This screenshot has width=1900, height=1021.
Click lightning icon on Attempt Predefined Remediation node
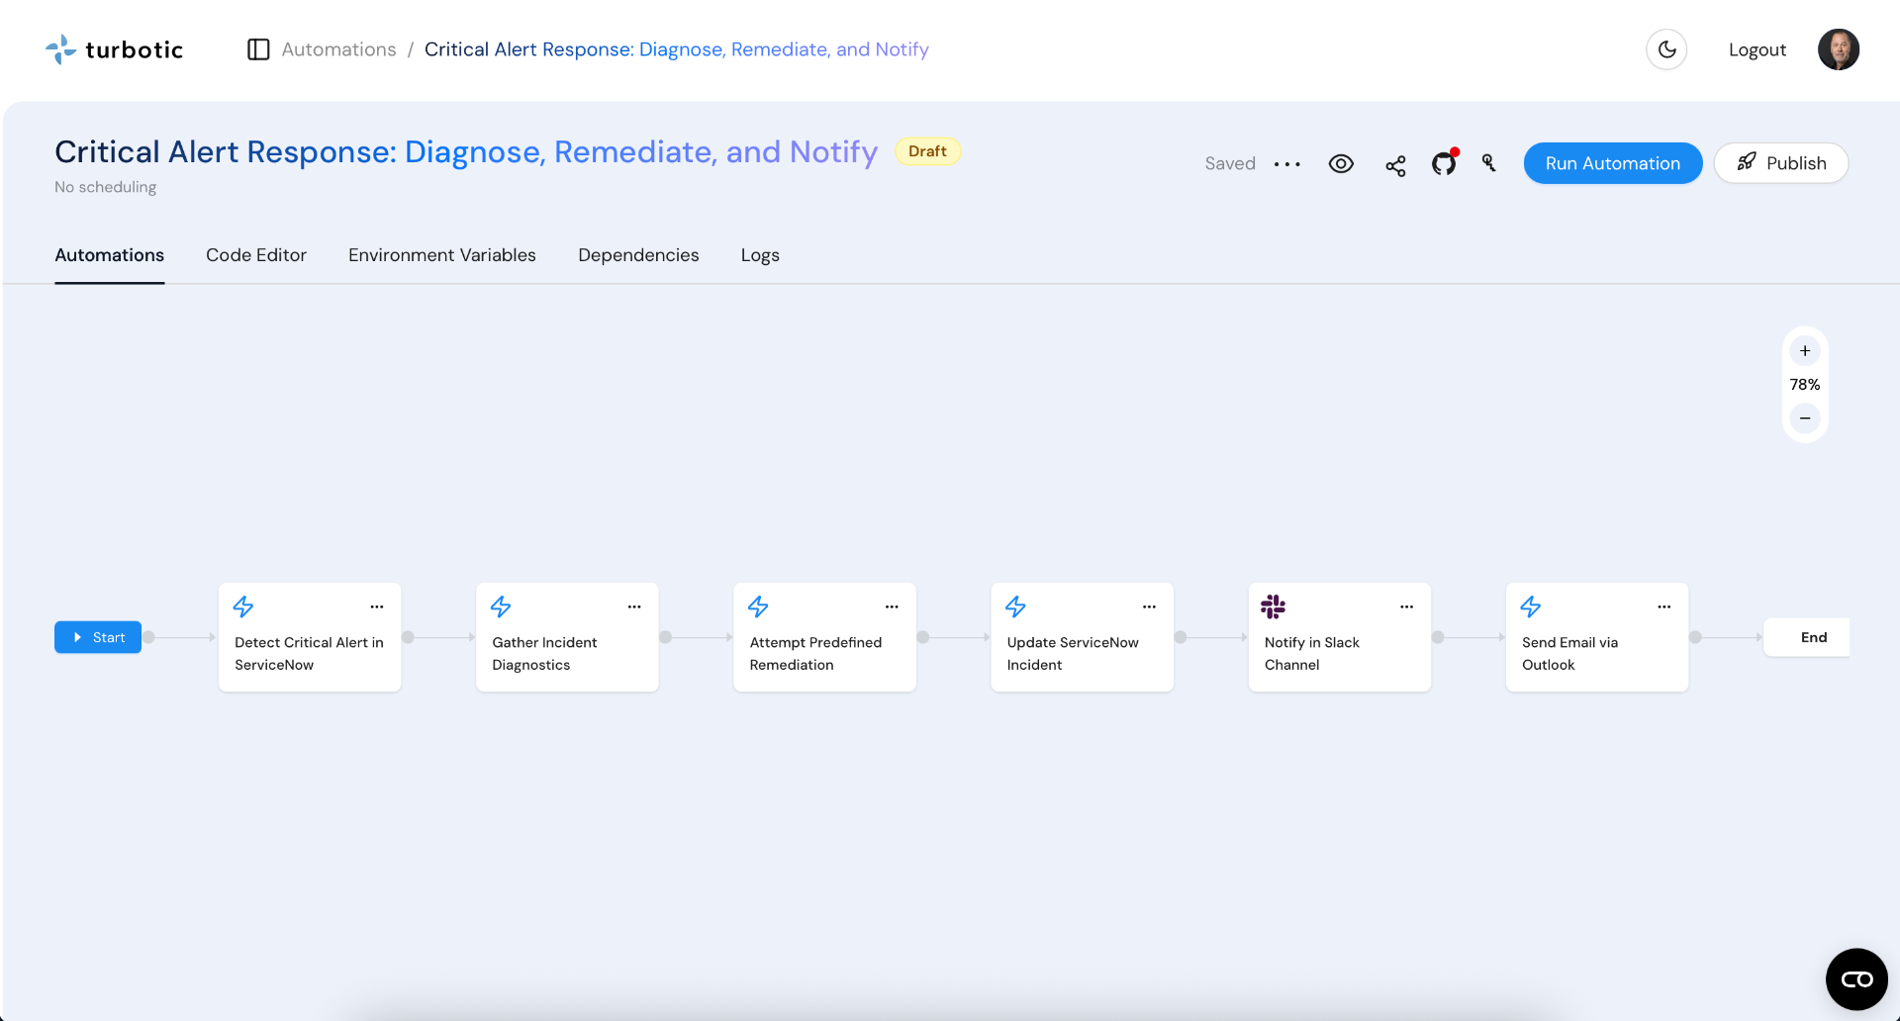[758, 606]
